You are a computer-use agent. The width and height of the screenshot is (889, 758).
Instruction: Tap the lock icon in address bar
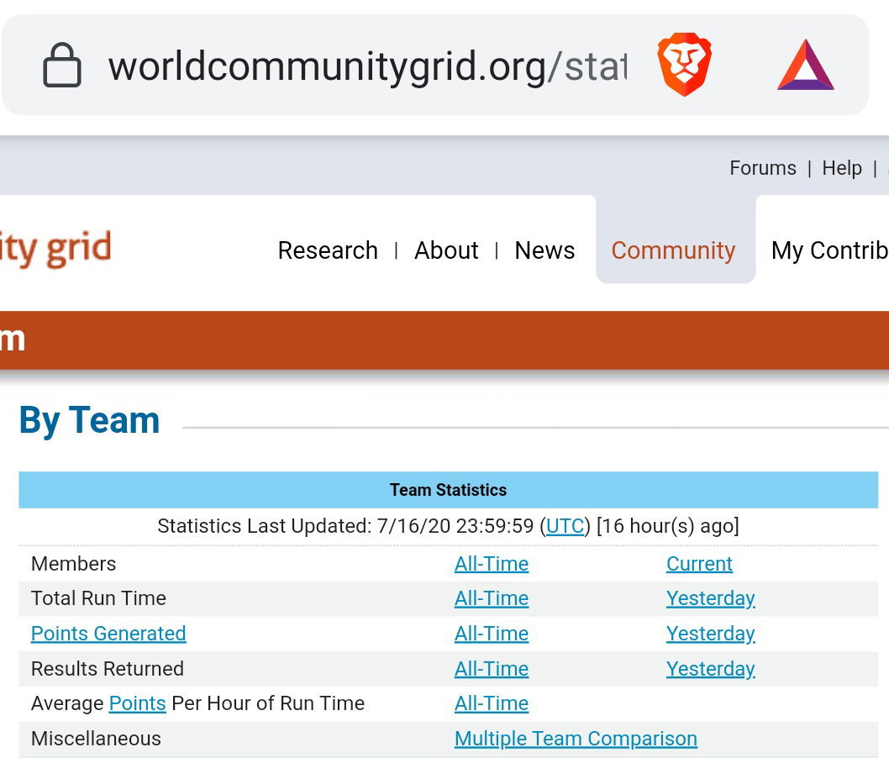(x=62, y=66)
